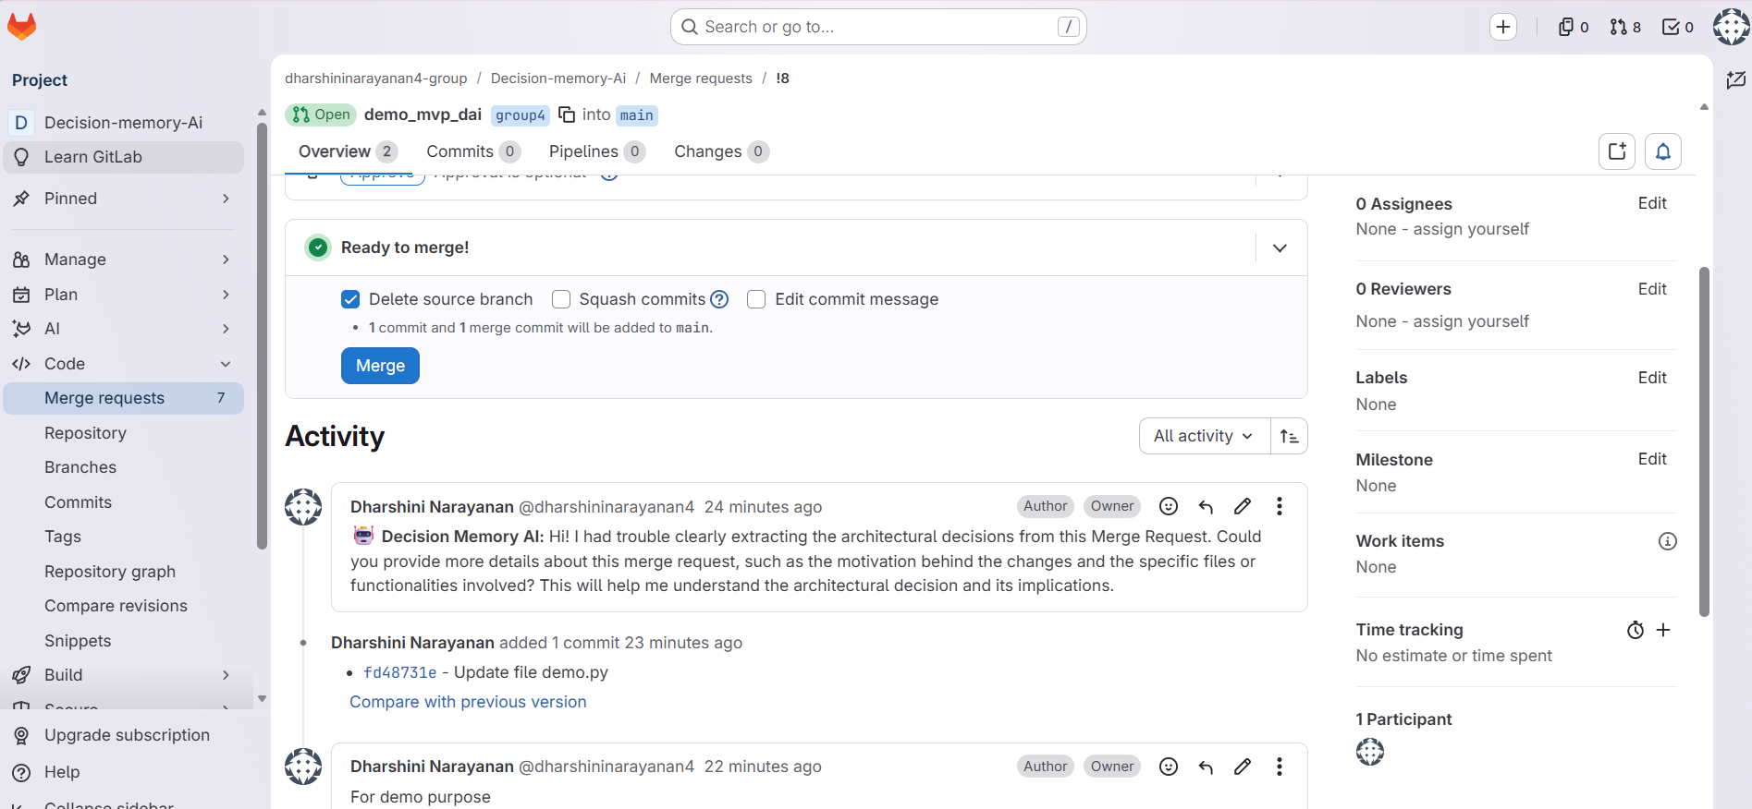The width and height of the screenshot is (1752, 809).
Task: Open participant avatar in sidebar
Action: [1370, 752]
